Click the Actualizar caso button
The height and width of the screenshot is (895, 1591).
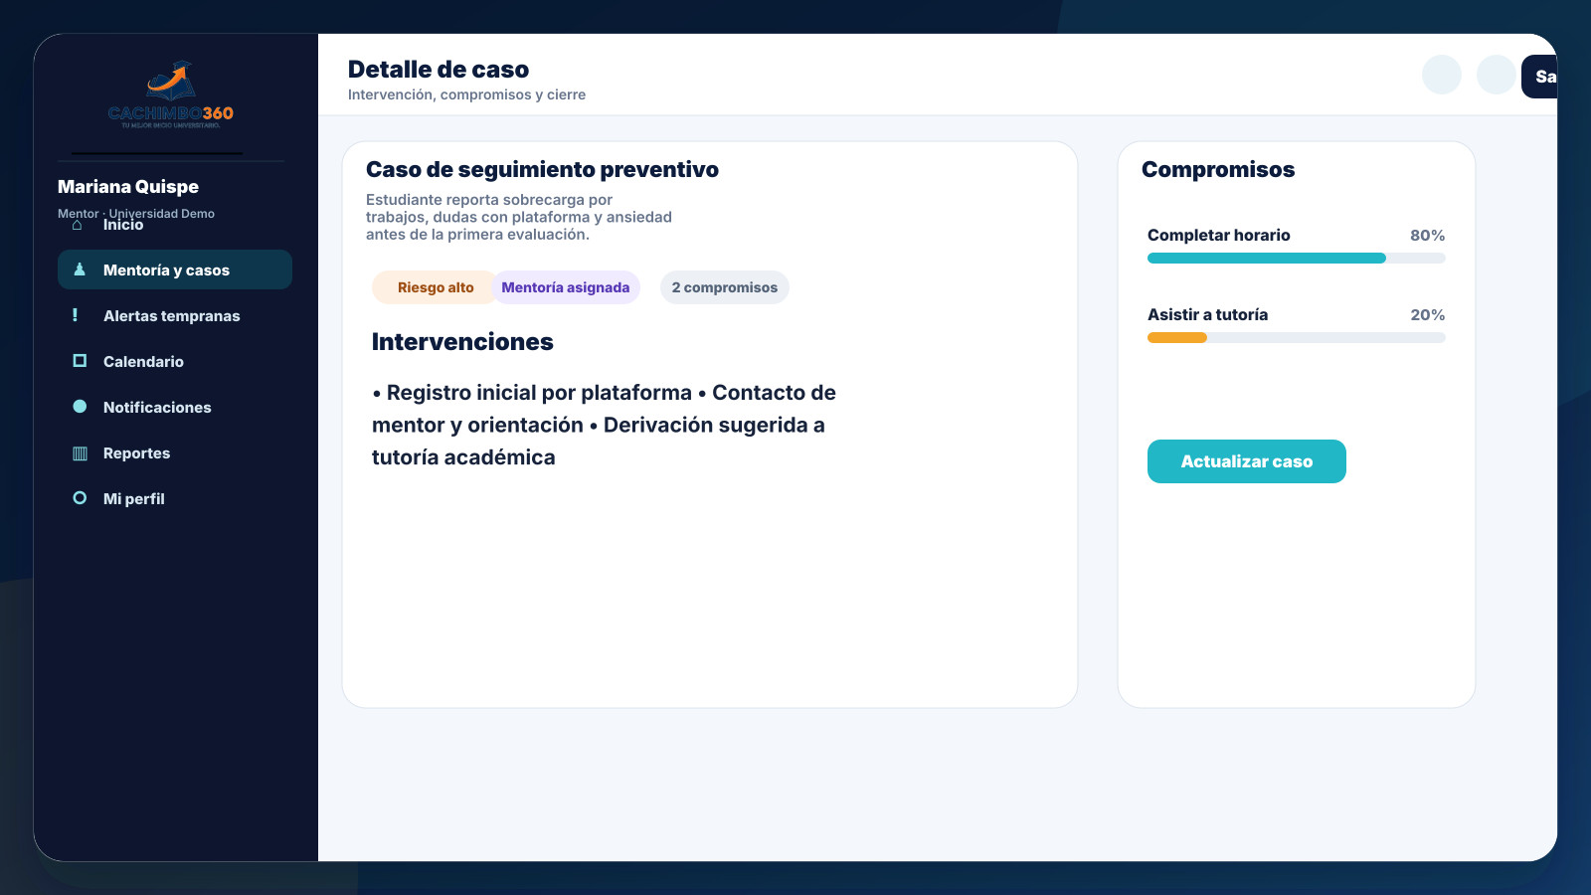(1247, 461)
